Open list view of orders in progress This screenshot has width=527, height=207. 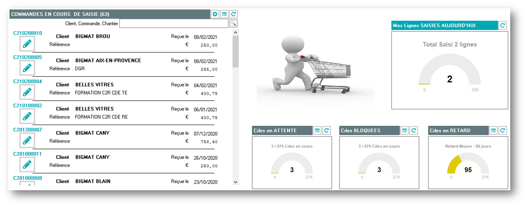point(224,14)
